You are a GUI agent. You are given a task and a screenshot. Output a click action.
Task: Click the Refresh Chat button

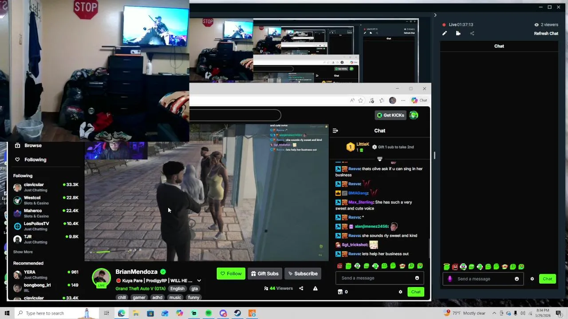click(x=546, y=34)
